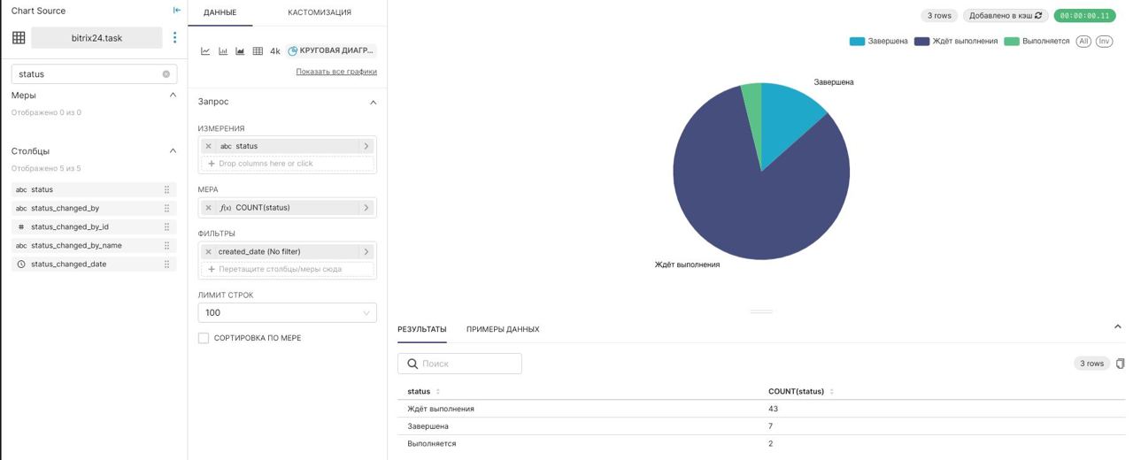Viewport: 1133px width, 460px height.
Task: Expand the created_date filter options arrow
Action: click(366, 252)
